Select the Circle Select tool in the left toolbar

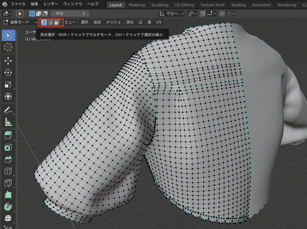[x=8, y=35]
